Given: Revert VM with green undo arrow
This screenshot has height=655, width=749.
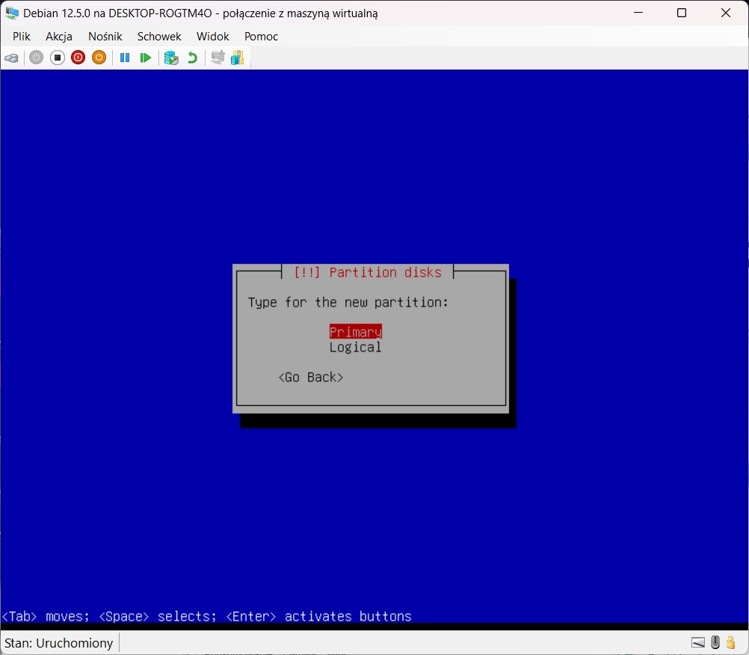Looking at the screenshot, I should (193, 58).
